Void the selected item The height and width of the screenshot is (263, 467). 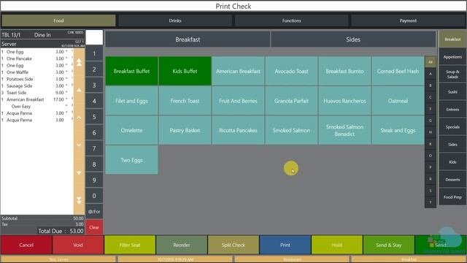(78, 245)
